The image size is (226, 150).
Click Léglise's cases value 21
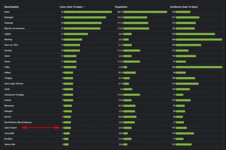pos(62,34)
